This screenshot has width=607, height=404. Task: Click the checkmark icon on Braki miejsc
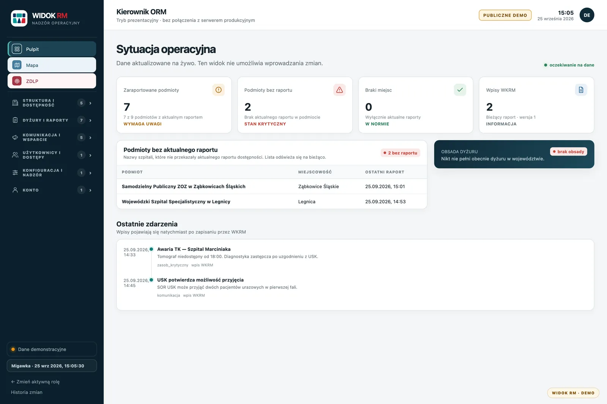pos(460,90)
